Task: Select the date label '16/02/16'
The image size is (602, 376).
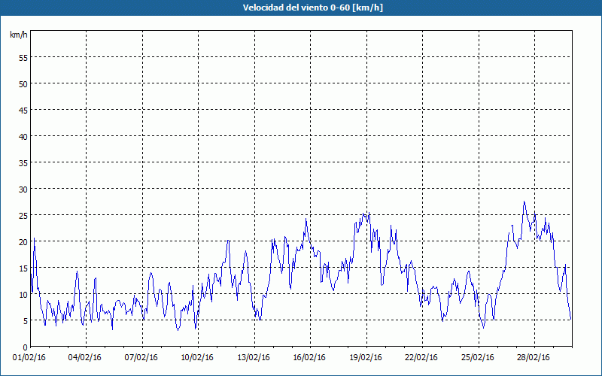Action: tap(309, 358)
